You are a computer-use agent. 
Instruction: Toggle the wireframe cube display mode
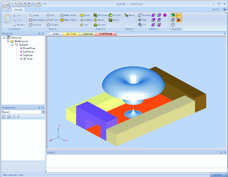click(173, 20)
